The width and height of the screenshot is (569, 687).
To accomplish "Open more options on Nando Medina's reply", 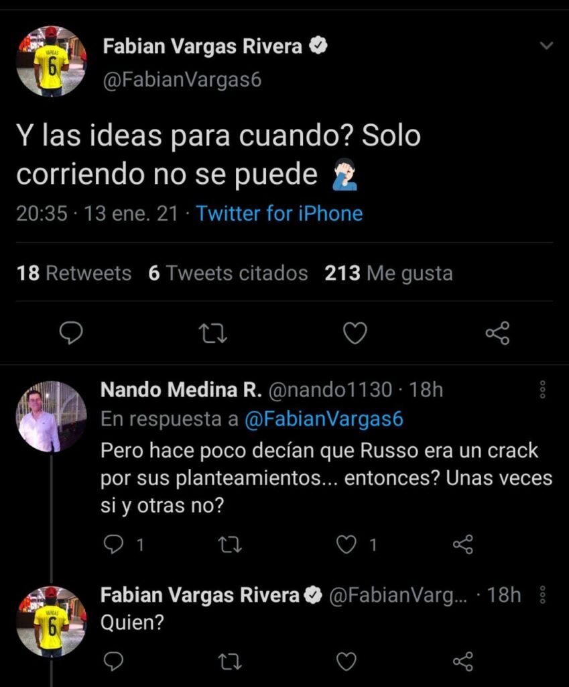I will point(543,390).
